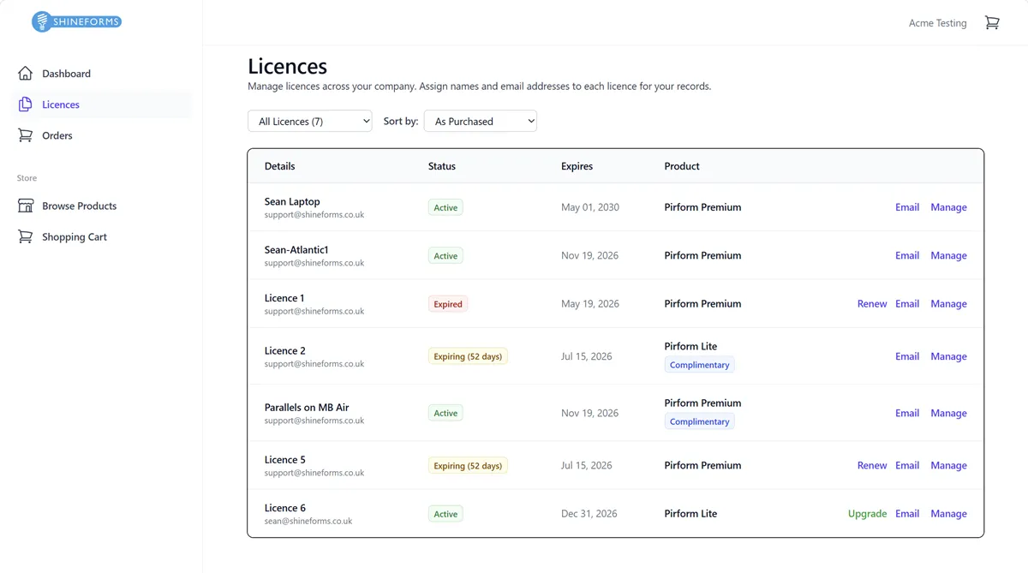Click the Browse Products store icon
The image size is (1028, 573).
click(x=26, y=206)
